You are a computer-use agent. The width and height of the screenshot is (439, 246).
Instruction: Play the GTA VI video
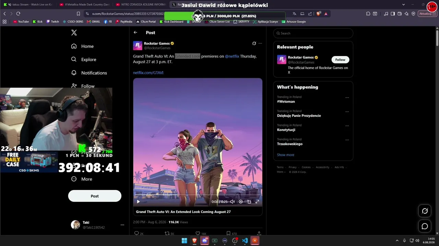[x=138, y=202]
